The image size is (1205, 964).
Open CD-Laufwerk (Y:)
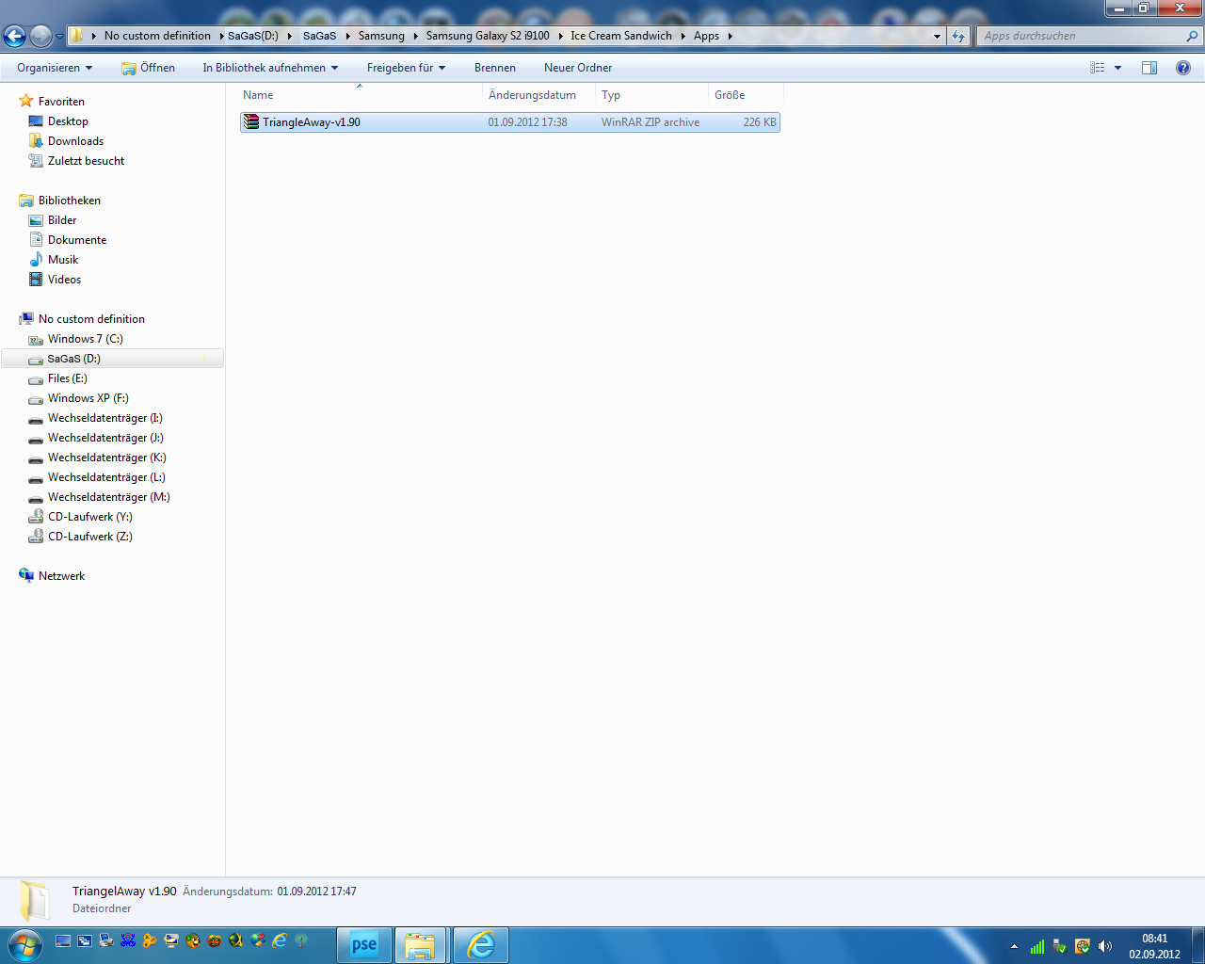89,517
